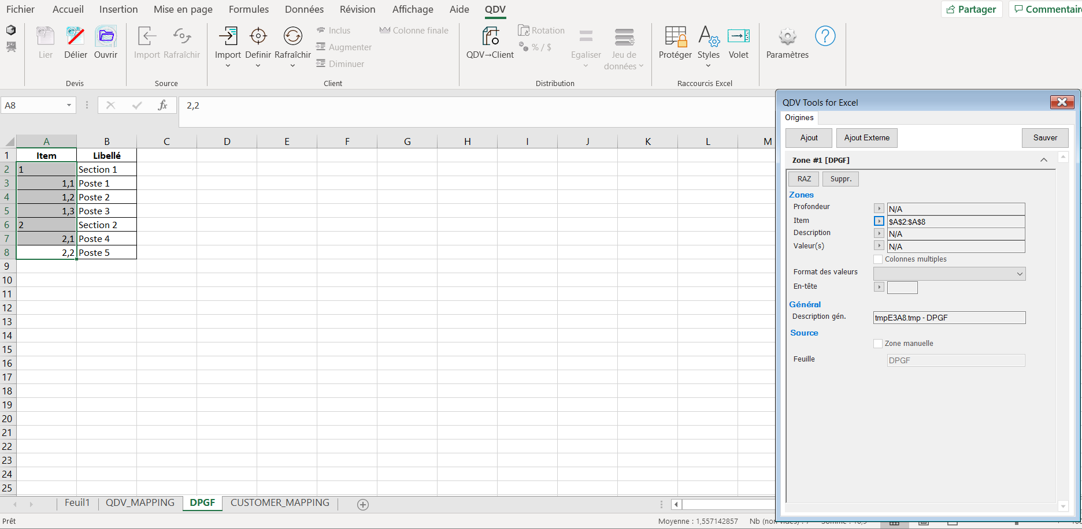This screenshot has height=529, width=1082.
Task: Open the Format des valeurs dropdown
Action: [949, 274]
